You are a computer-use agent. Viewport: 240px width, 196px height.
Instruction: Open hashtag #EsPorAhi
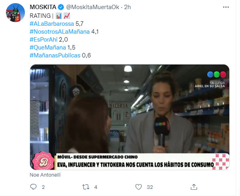click(43, 40)
